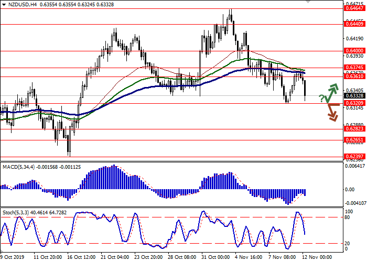367x262 pixels.
Task: Click the Stochastic 80 level axis label
Action: [348, 202]
